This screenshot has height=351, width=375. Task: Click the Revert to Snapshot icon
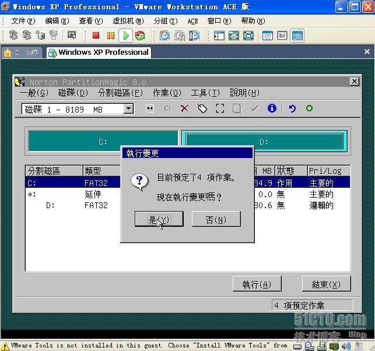pyautogui.click(x=180, y=36)
